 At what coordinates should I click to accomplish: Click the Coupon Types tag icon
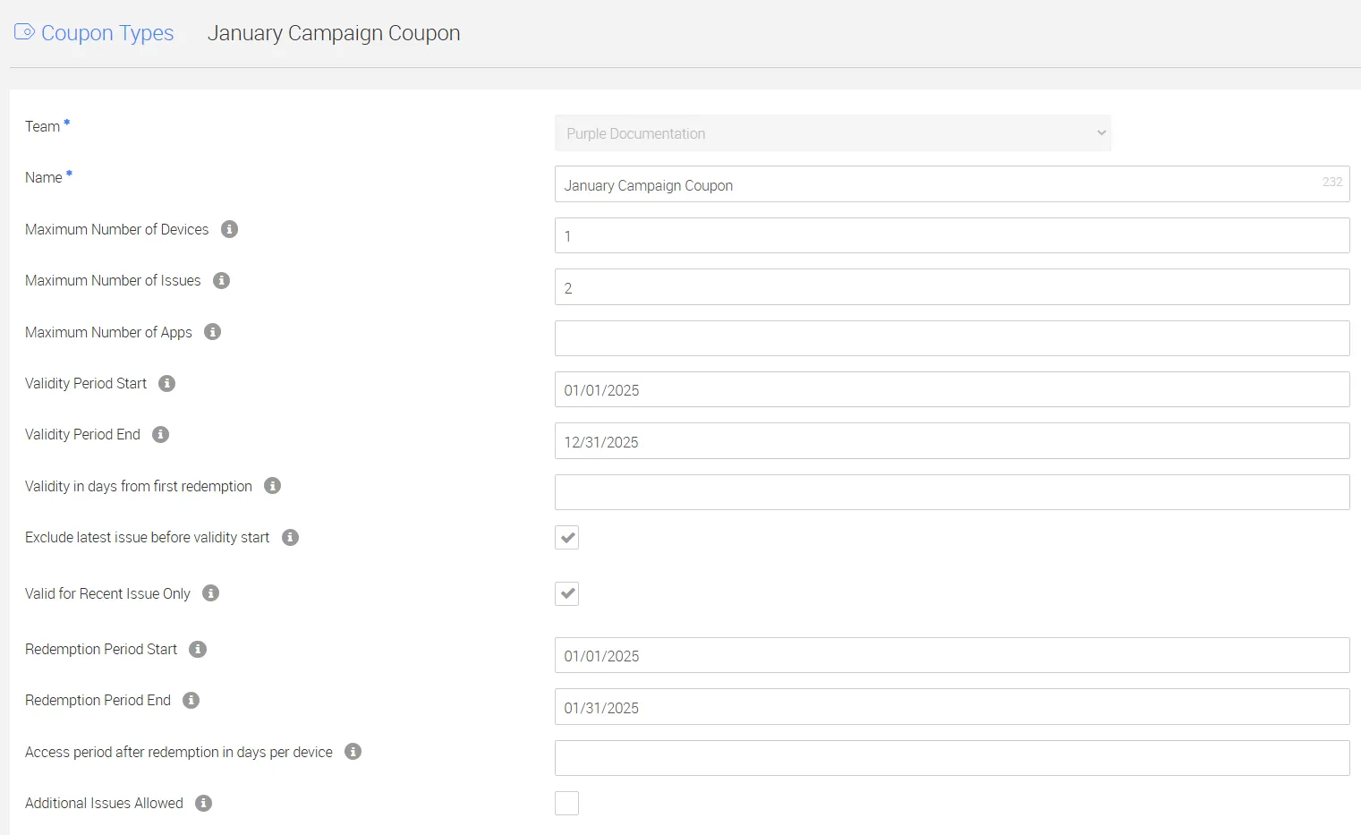(x=24, y=32)
